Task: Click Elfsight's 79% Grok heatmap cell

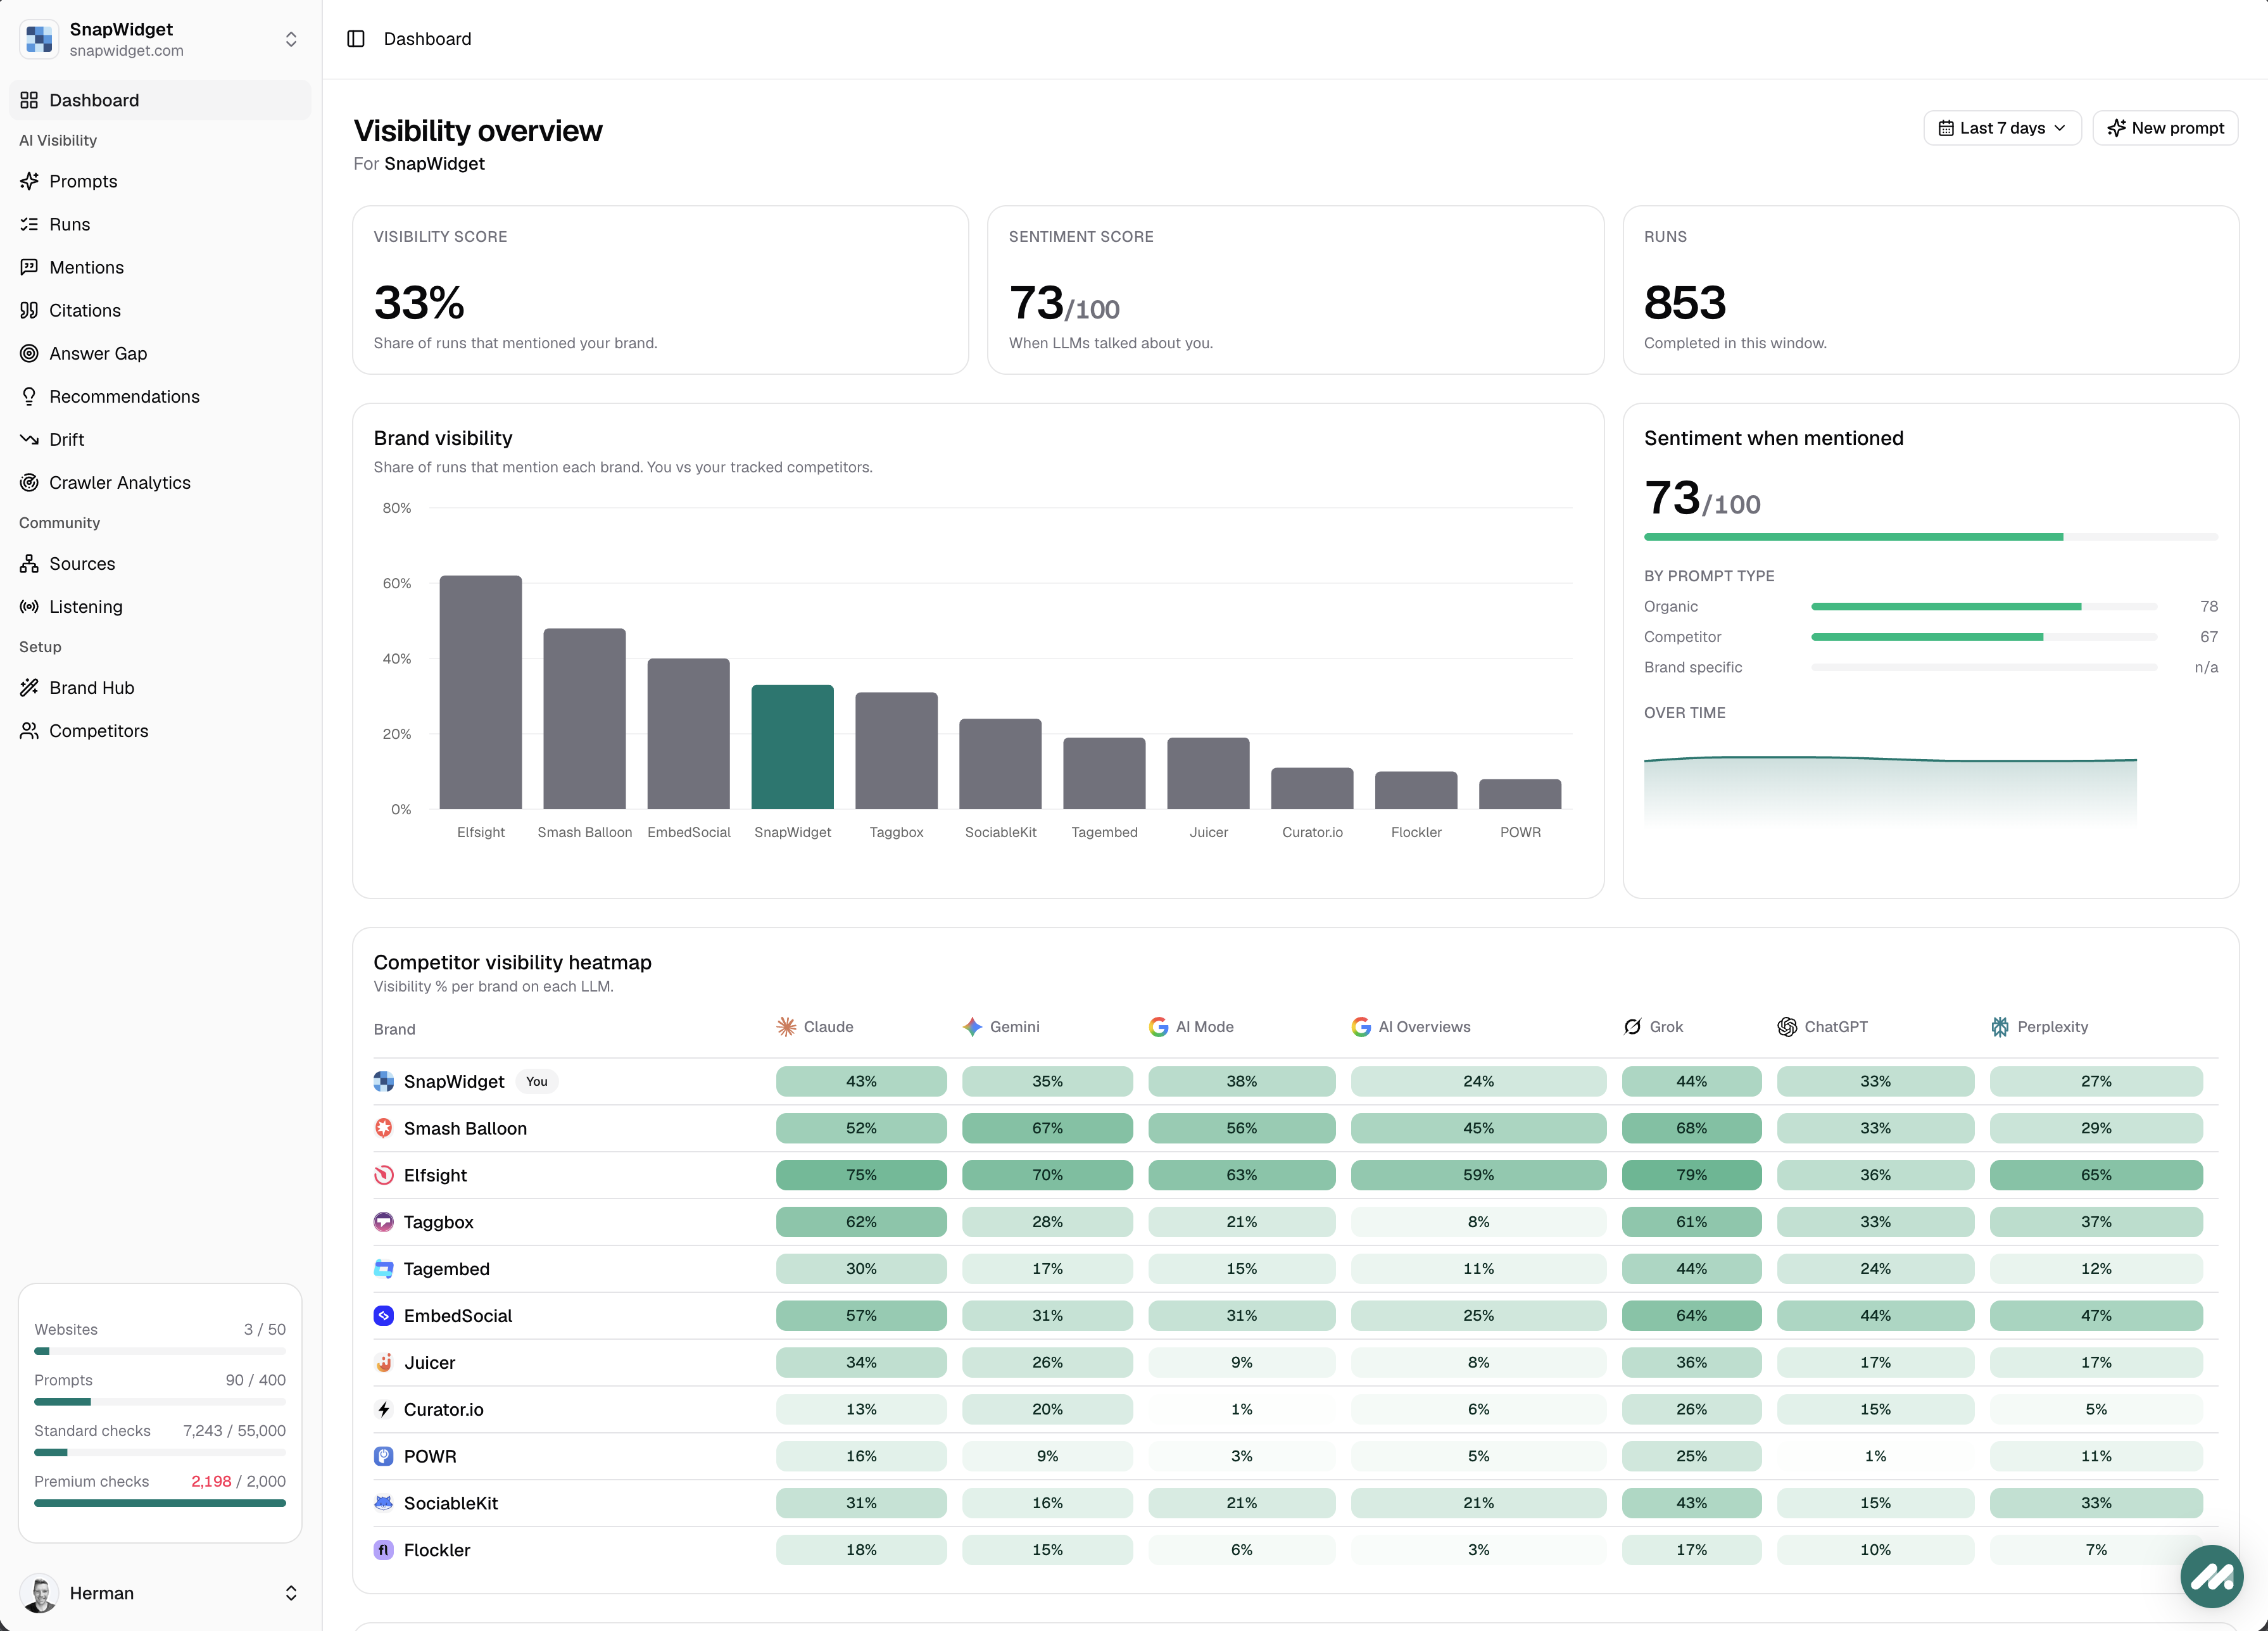Action: [1691, 1175]
